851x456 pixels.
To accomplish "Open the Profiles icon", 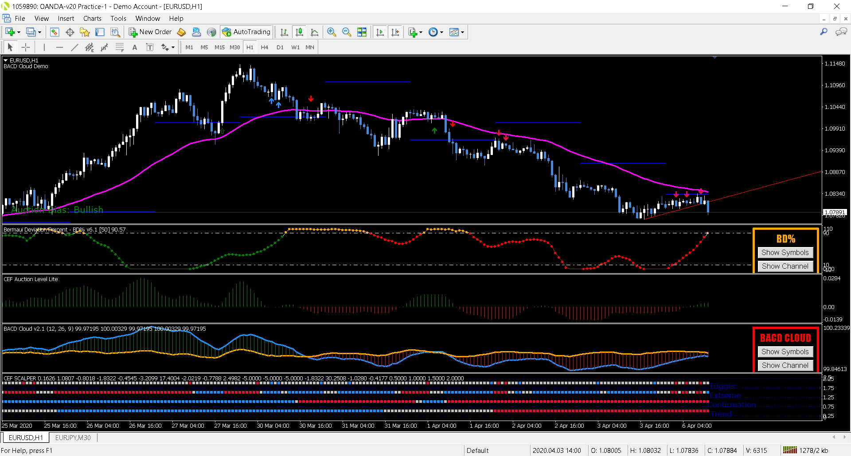I will [x=31, y=32].
